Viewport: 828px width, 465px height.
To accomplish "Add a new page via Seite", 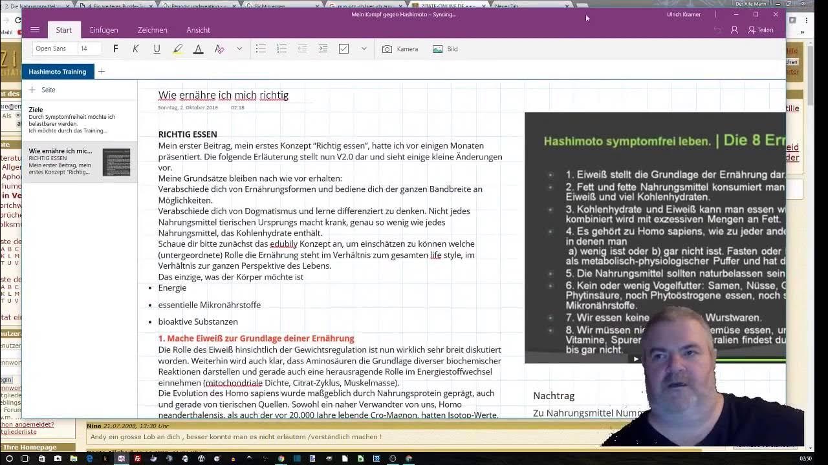I will pos(42,90).
